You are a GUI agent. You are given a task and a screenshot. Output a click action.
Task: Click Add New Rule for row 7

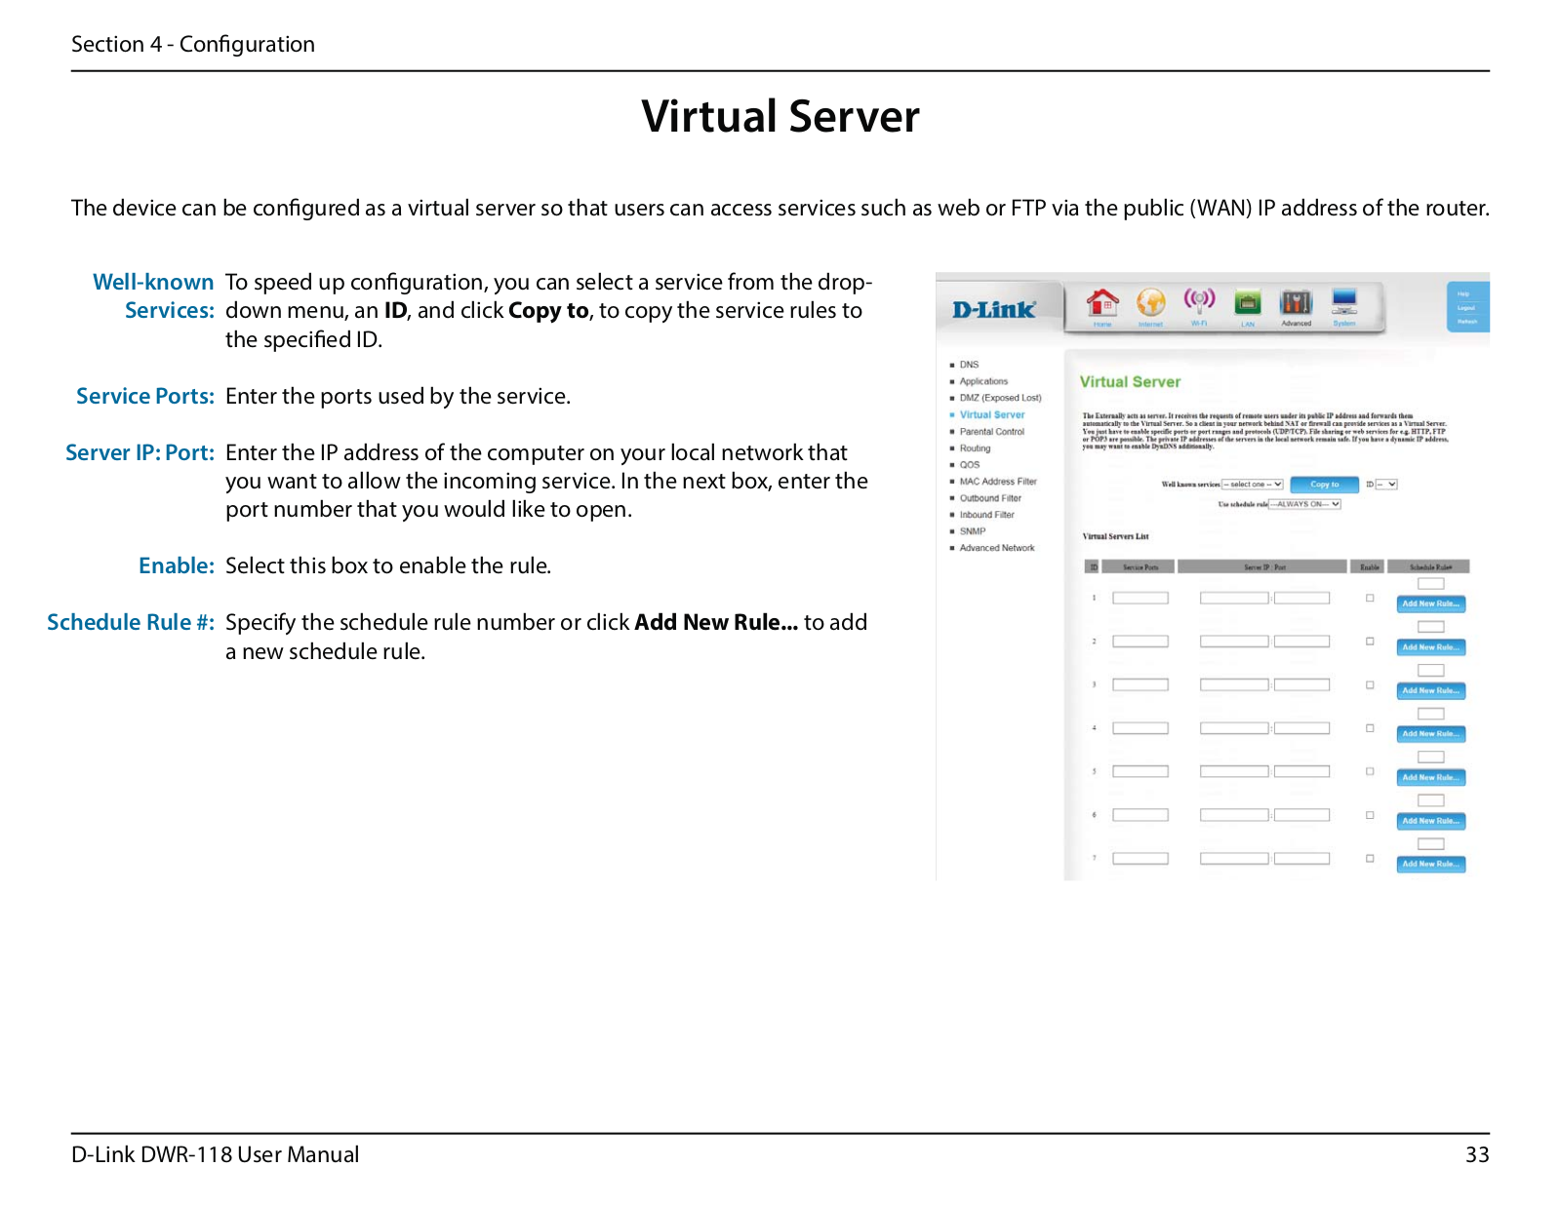(1431, 865)
